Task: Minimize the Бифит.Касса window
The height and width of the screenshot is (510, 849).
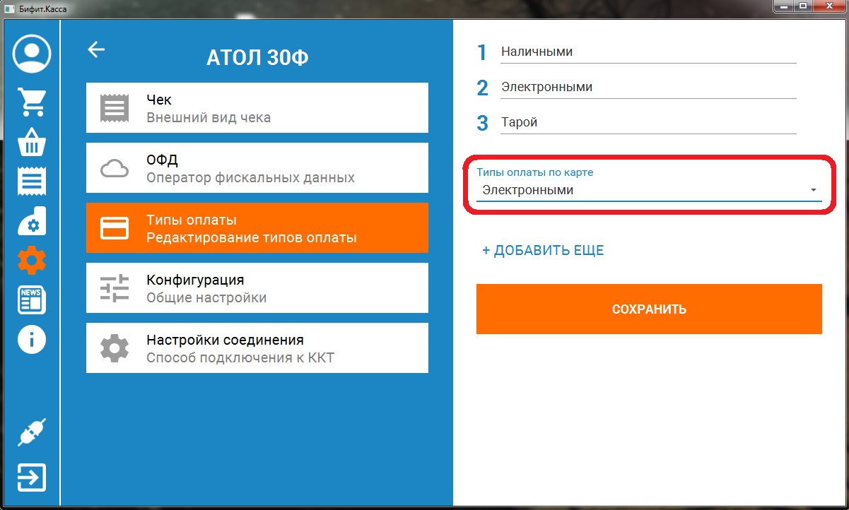Action: coord(783,6)
